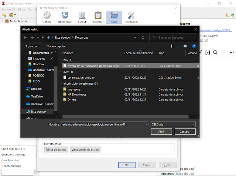Open the Avanzadas preferences pane

tap(131, 17)
